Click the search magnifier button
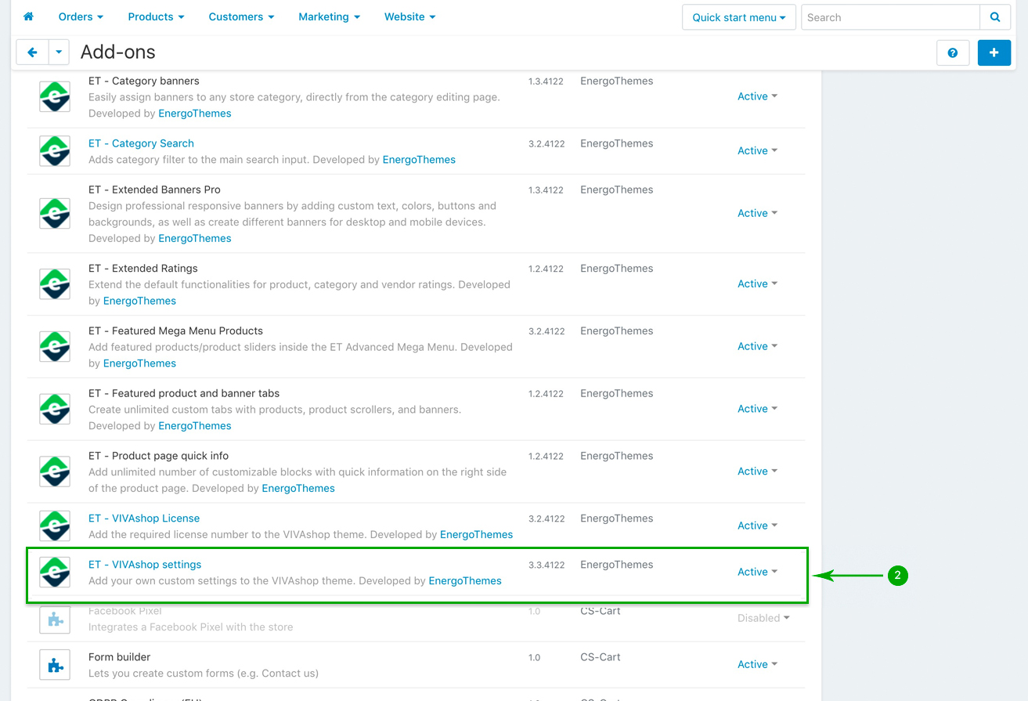The image size is (1028, 701). [995, 17]
